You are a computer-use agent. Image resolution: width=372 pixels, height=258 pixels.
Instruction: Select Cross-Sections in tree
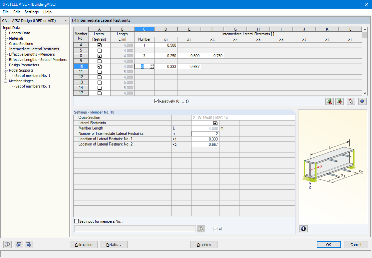pos(21,44)
